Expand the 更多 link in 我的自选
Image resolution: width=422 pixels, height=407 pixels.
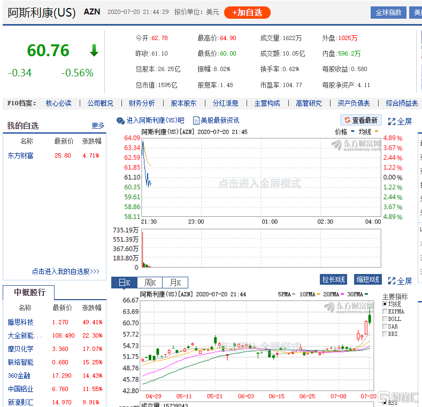(98, 126)
